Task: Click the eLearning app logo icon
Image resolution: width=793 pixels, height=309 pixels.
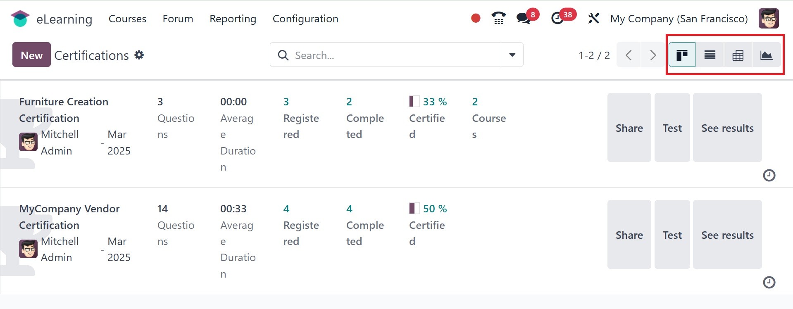Action: tap(20, 19)
